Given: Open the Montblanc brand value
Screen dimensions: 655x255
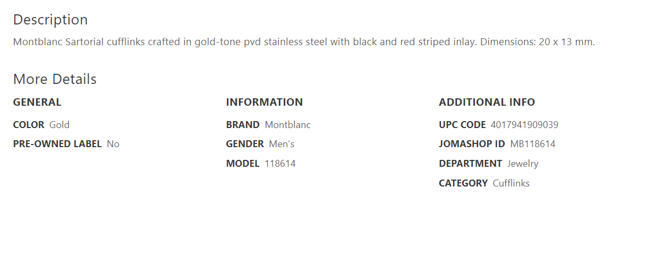Looking at the screenshot, I should click(287, 125).
